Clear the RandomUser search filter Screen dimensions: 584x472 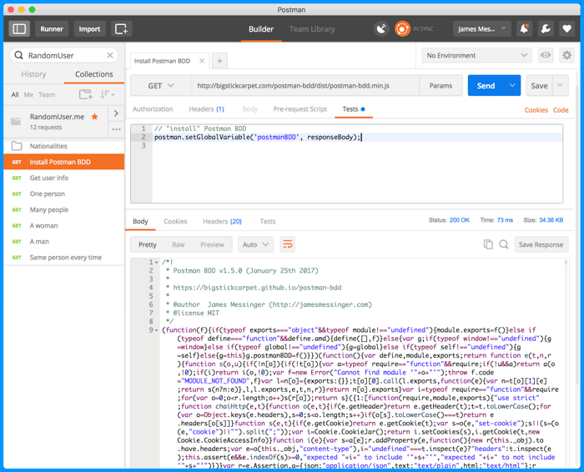point(110,55)
